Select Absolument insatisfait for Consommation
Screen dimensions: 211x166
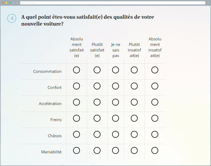155,70
